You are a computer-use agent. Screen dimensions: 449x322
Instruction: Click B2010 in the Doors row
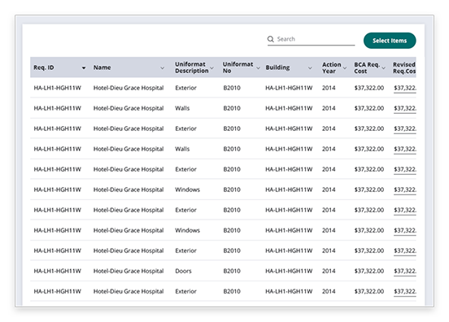coord(232,271)
